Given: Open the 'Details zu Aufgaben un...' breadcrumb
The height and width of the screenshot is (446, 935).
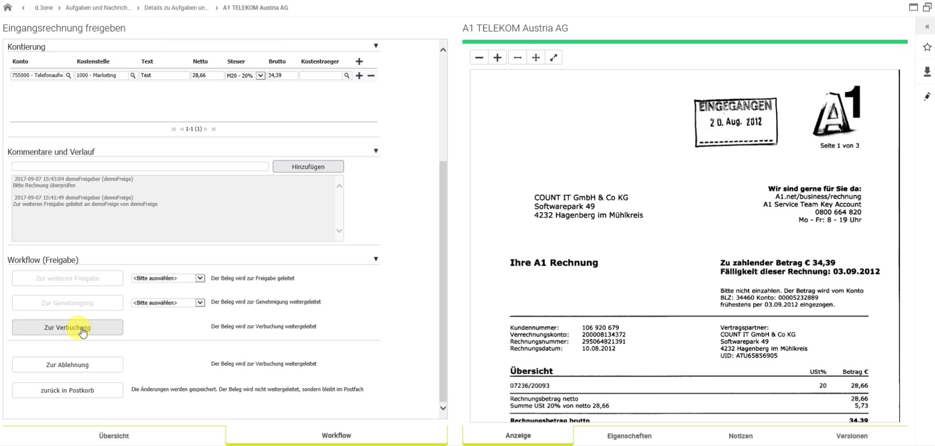Looking at the screenshot, I should [177, 8].
